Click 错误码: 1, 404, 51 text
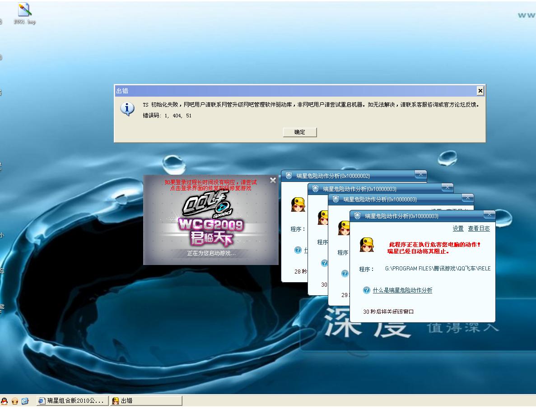The image size is (536, 409). point(167,116)
